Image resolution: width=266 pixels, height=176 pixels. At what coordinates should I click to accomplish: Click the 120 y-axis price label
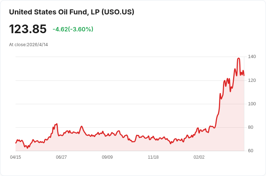point(252,80)
